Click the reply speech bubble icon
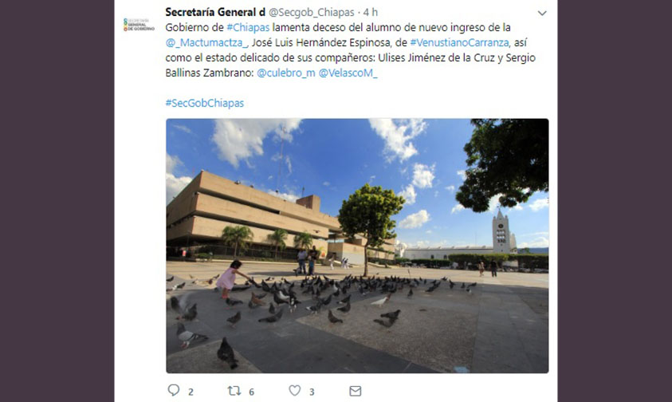This screenshot has height=402, width=672. (174, 390)
